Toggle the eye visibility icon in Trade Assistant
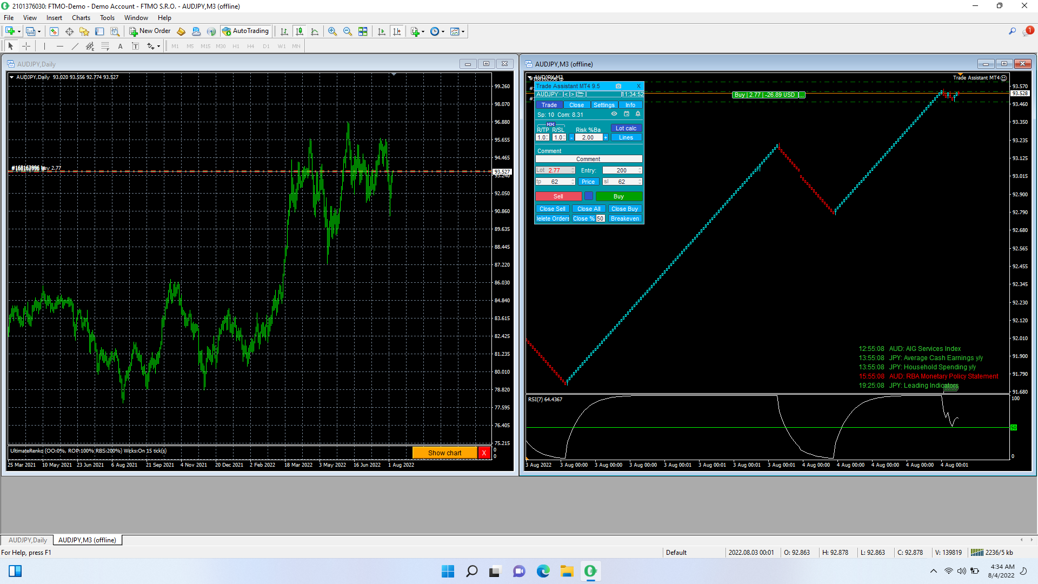1038x584 pixels. point(614,114)
